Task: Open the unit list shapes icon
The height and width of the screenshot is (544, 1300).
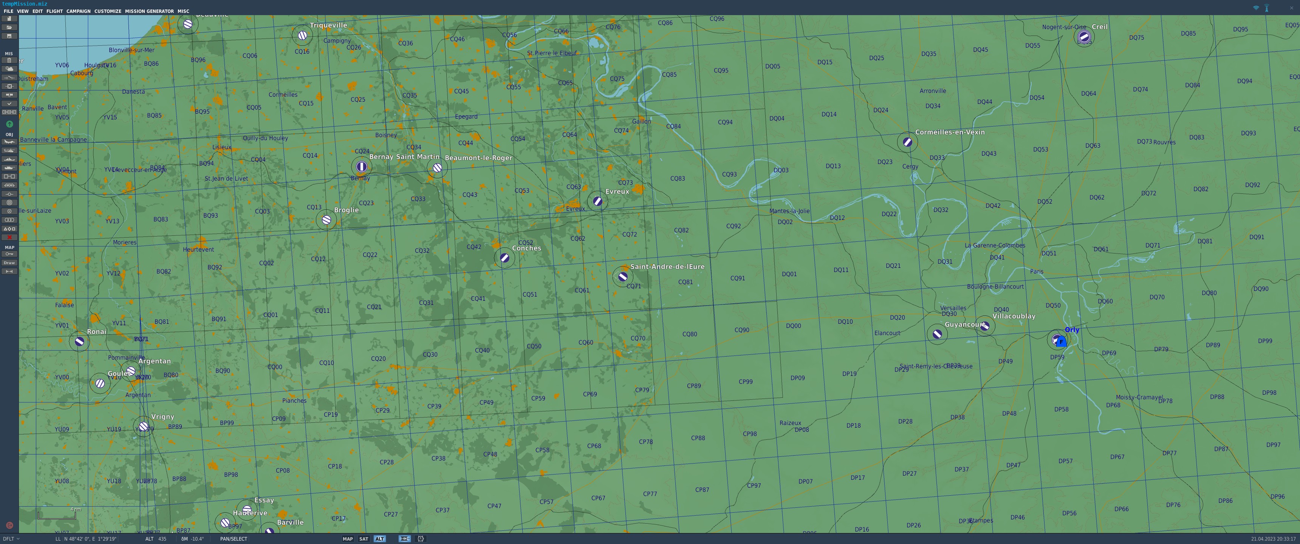Action: pos(9,229)
